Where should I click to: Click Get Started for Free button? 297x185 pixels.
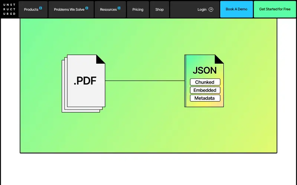(275, 9)
